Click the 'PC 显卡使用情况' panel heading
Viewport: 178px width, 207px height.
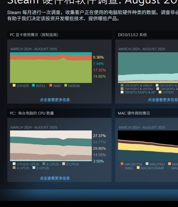point(34,35)
